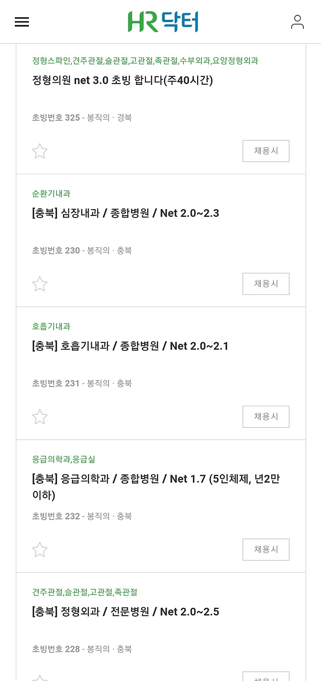
Task: Open [충북] 호흡기내과 Net 2.0~2.1 posting
Action: click(130, 346)
